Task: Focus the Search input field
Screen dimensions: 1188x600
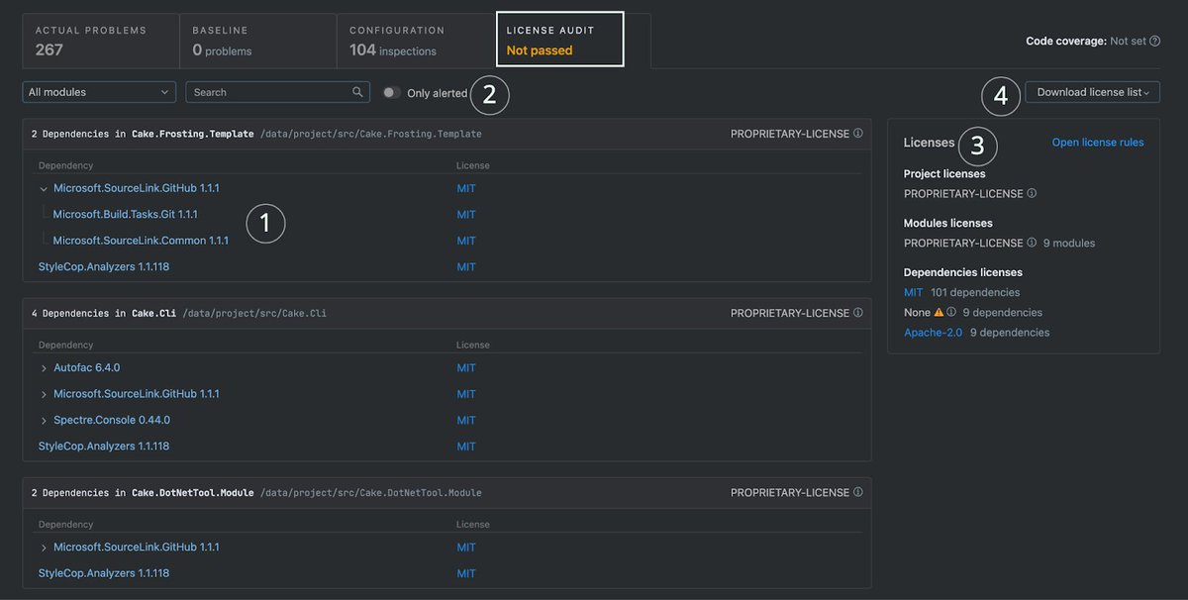Action: pyautogui.click(x=277, y=92)
